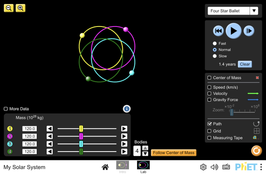Open the Four Star Ballet preset dropdown

pos(233,11)
